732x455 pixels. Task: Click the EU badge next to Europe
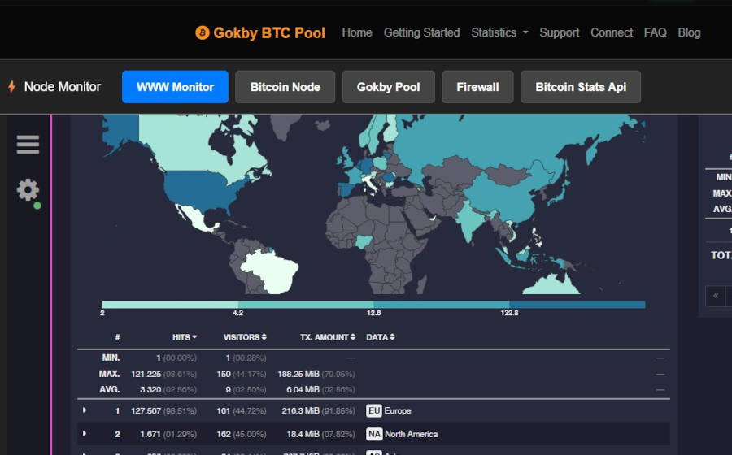pyautogui.click(x=374, y=410)
